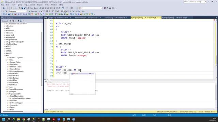
Task: Expand the Doctors database node
Action: (x=5, y=26)
